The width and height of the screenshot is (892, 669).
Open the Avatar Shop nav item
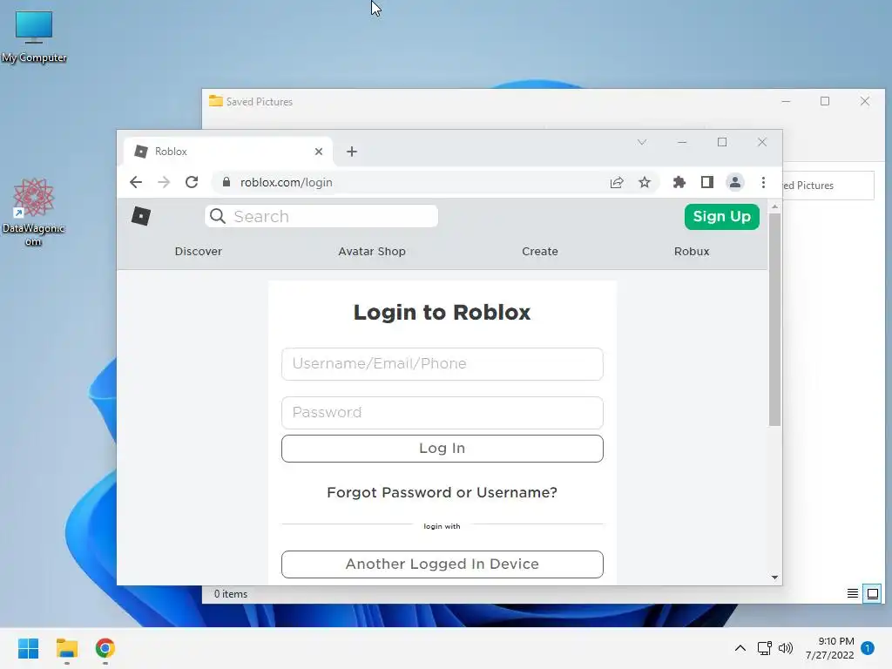(372, 252)
